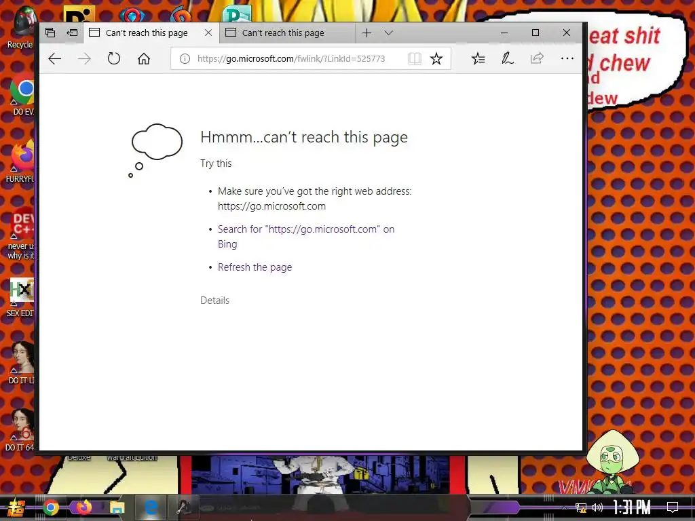Show site information via the info circle icon

(185, 58)
